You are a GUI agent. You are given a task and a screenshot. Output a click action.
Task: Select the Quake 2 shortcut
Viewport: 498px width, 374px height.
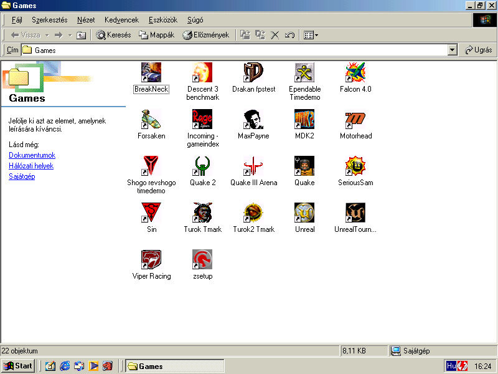pos(202,166)
